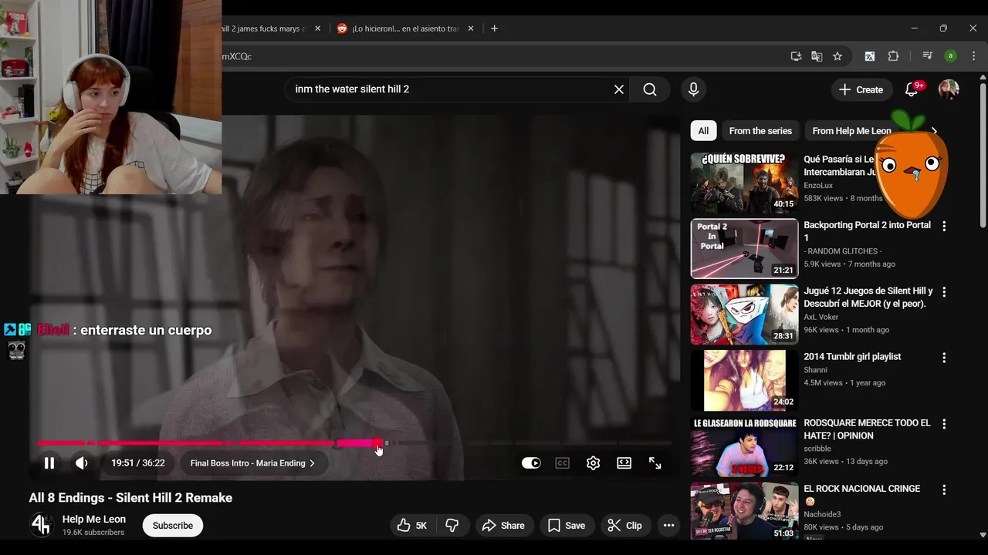Screen dimensions: 988x555
Task: Open Chrome media controls icon
Action: [928, 56]
